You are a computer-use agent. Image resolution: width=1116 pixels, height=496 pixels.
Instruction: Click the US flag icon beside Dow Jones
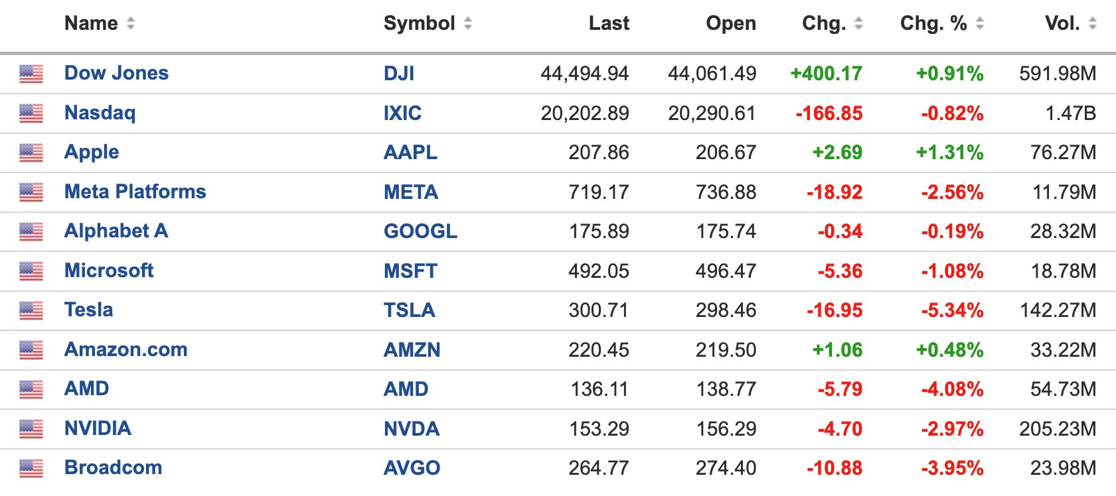pos(31,74)
